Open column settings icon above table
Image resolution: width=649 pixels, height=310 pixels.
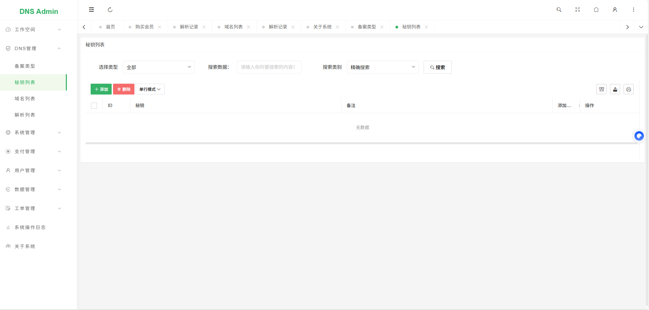[x=601, y=89]
